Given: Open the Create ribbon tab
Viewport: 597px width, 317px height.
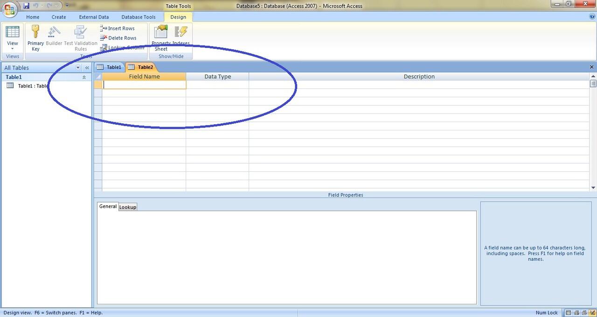Looking at the screenshot, I should click(59, 17).
